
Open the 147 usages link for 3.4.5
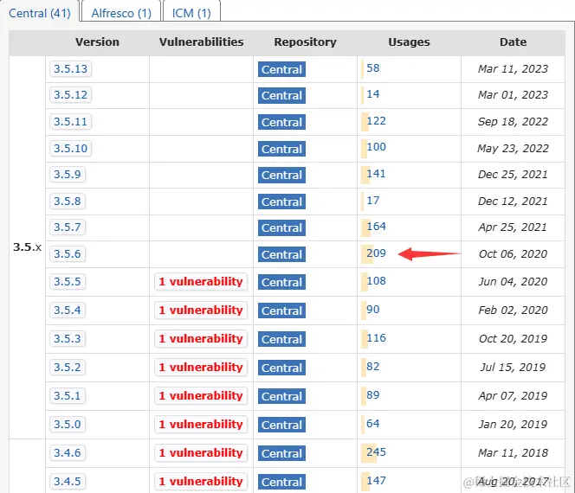pyautogui.click(x=376, y=481)
